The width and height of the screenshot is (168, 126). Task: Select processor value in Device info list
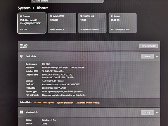63,68
